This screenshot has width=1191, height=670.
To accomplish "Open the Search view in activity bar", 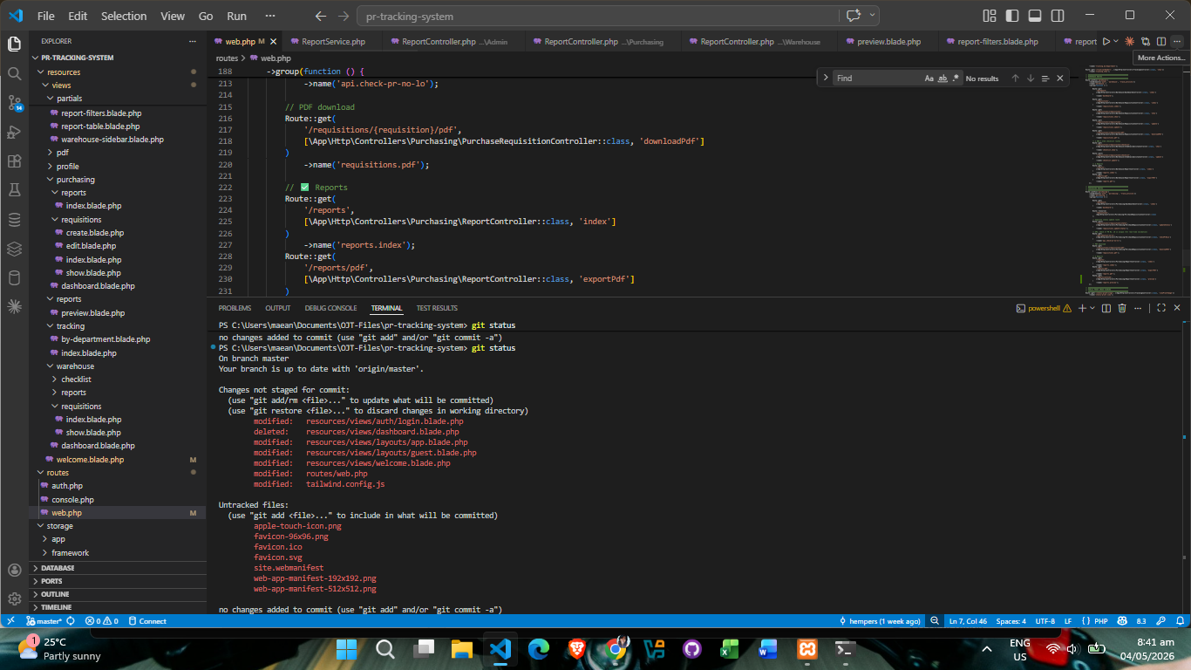I will point(14,73).
